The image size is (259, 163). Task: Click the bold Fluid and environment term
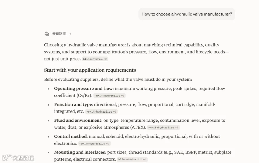(x=78, y=120)
